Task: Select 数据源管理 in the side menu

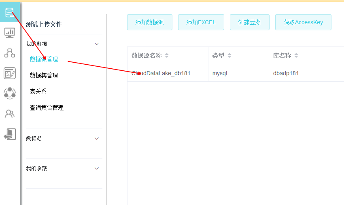Action: coord(44,59)
